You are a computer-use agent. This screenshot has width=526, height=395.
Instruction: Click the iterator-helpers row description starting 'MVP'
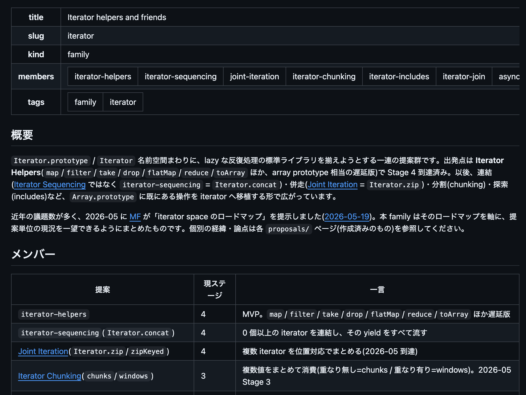click(377, 314)
